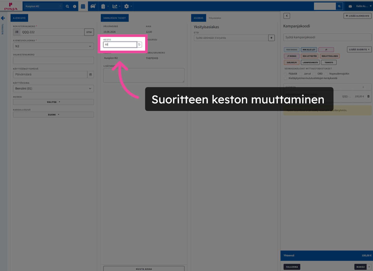Click the Käyttöönottopäivä date field
Viewport: 373px width, 271px height.
pos(50,75)
